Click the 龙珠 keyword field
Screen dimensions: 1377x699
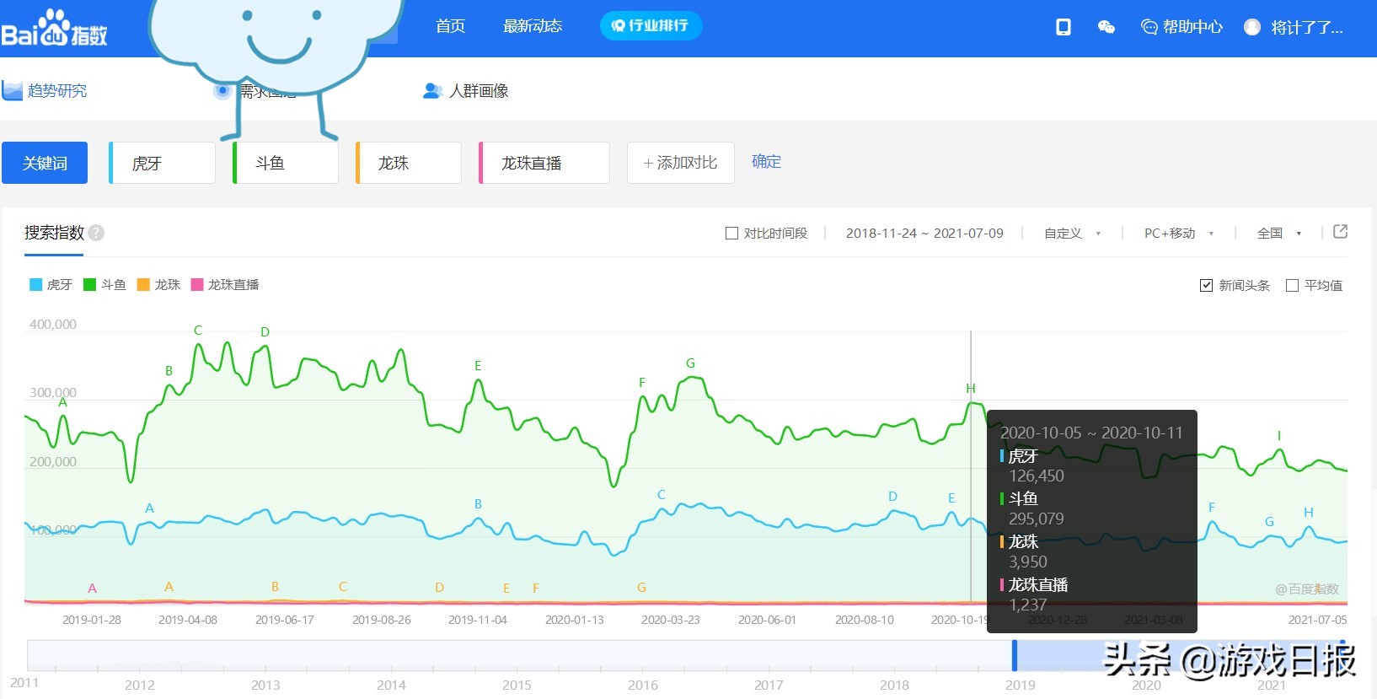tap(409, 163)
